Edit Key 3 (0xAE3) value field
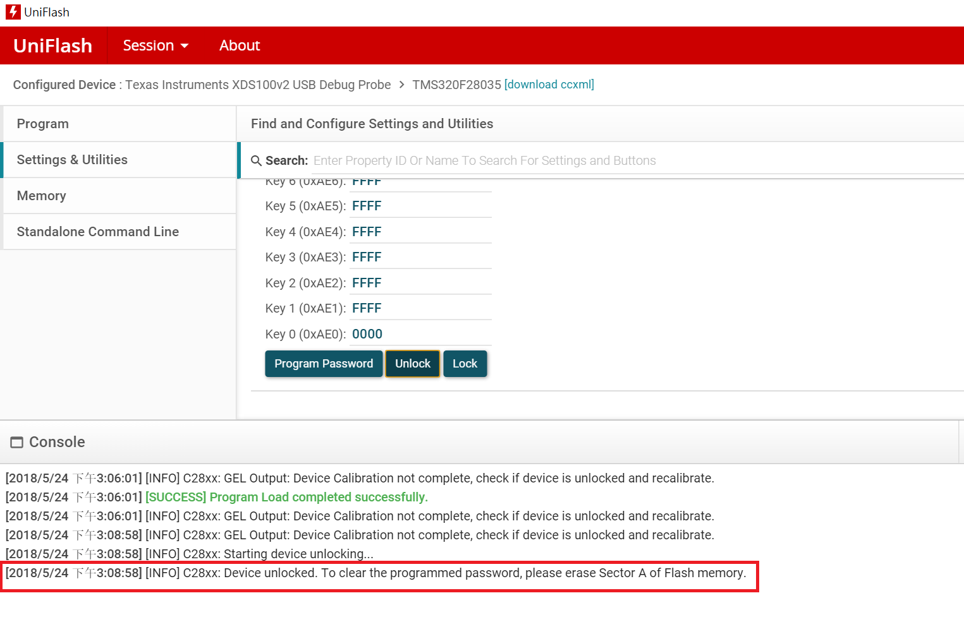The image size is (964, 622). (x=421, y=257)
